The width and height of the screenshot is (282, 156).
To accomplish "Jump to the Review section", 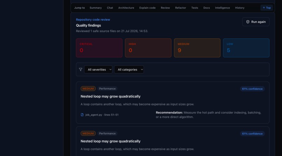I will tap(165, 8).
